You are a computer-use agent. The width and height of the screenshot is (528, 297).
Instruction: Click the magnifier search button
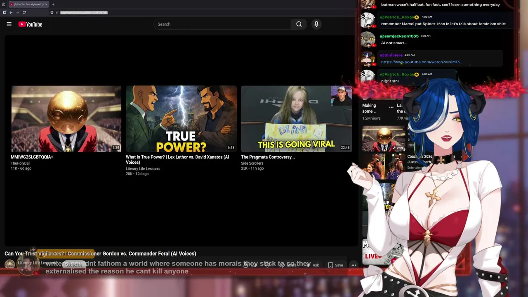click(x=299, y=24)
